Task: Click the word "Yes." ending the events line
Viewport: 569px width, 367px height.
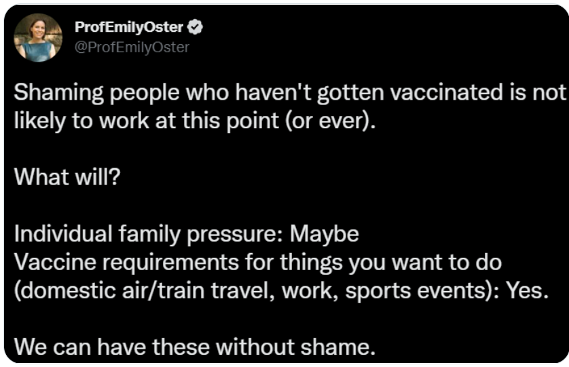Action: 527,290
